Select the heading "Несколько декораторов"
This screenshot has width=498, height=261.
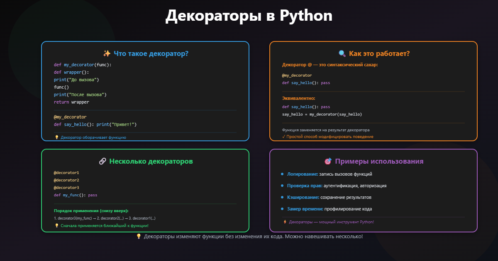(151, 161)
